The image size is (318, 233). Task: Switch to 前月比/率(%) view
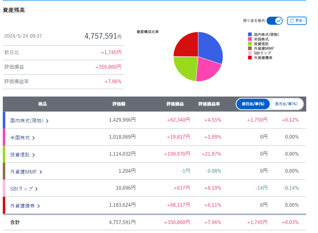pos(286,104)
